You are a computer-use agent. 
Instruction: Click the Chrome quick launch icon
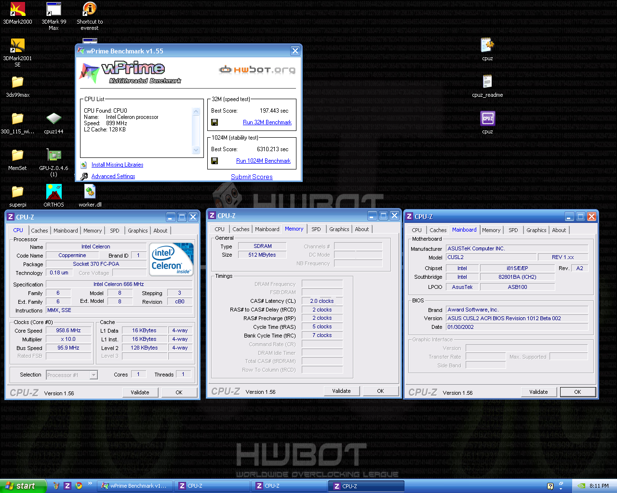(x=79, y=486)
